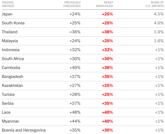The image size is (165, 134).
Task: Click the Newly Announced column header
Action: 105,4
